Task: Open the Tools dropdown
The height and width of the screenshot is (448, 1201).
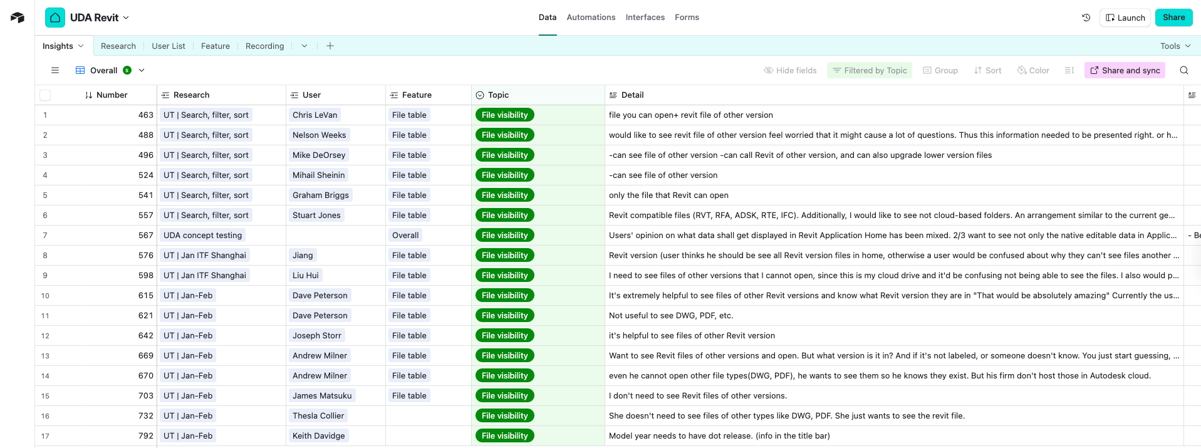Action: click(x=1175, y=46)
